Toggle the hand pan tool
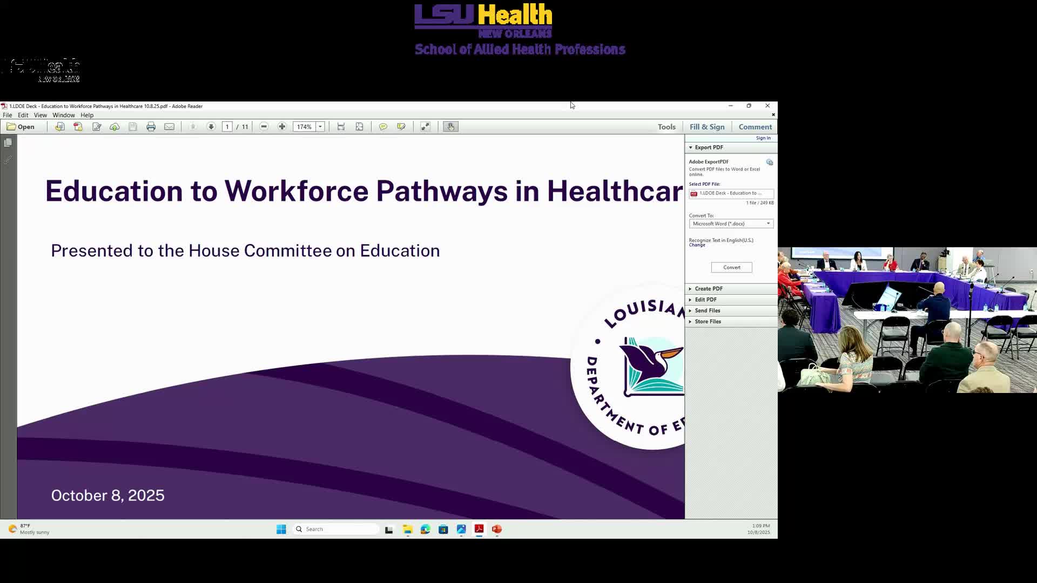The image size is (1037, 583). click(450, 126)
